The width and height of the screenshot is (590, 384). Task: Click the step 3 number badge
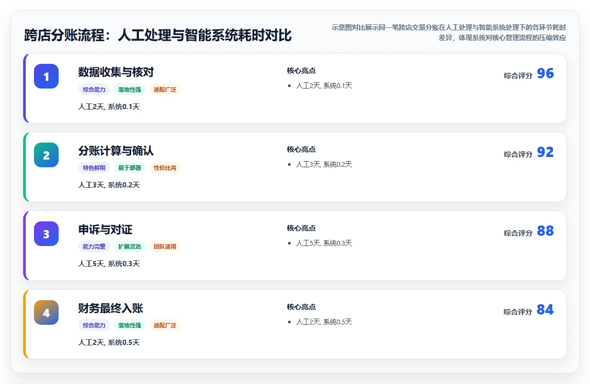(x=46, y=233)
